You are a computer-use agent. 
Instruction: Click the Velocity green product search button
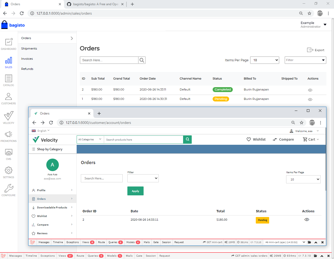(x=187, y=140)
